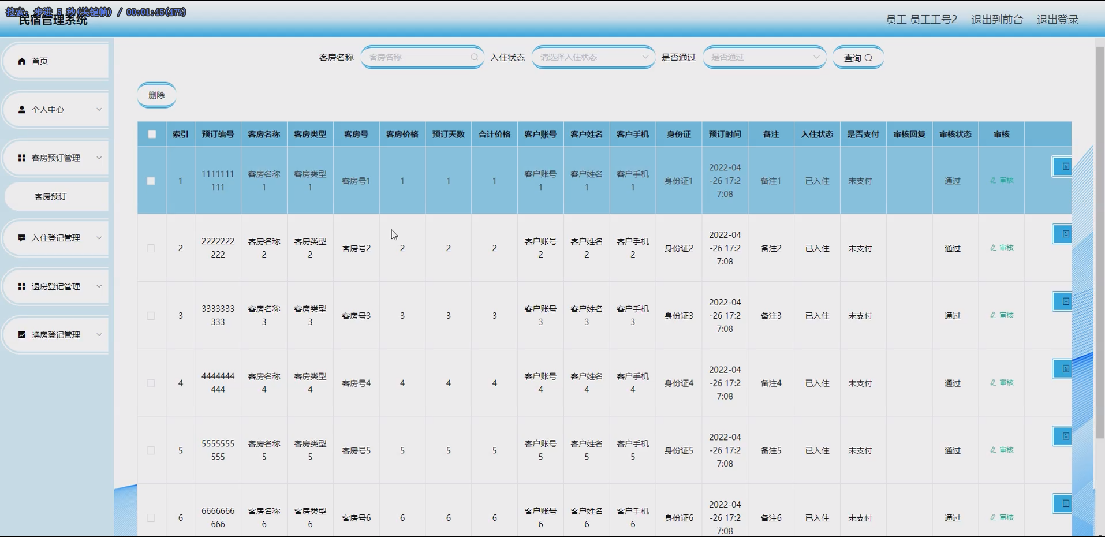Image resolution: width=1105 pixels, height=537 pixels.
Task: Open the 入住状态 dropdown
Action: 593,57
